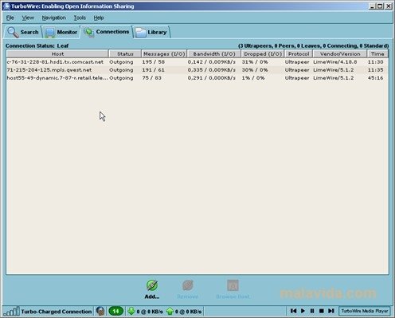The height and width of the screenshot is (318, 395).
Task: Click media player pause button
Action: pos(312,311)
